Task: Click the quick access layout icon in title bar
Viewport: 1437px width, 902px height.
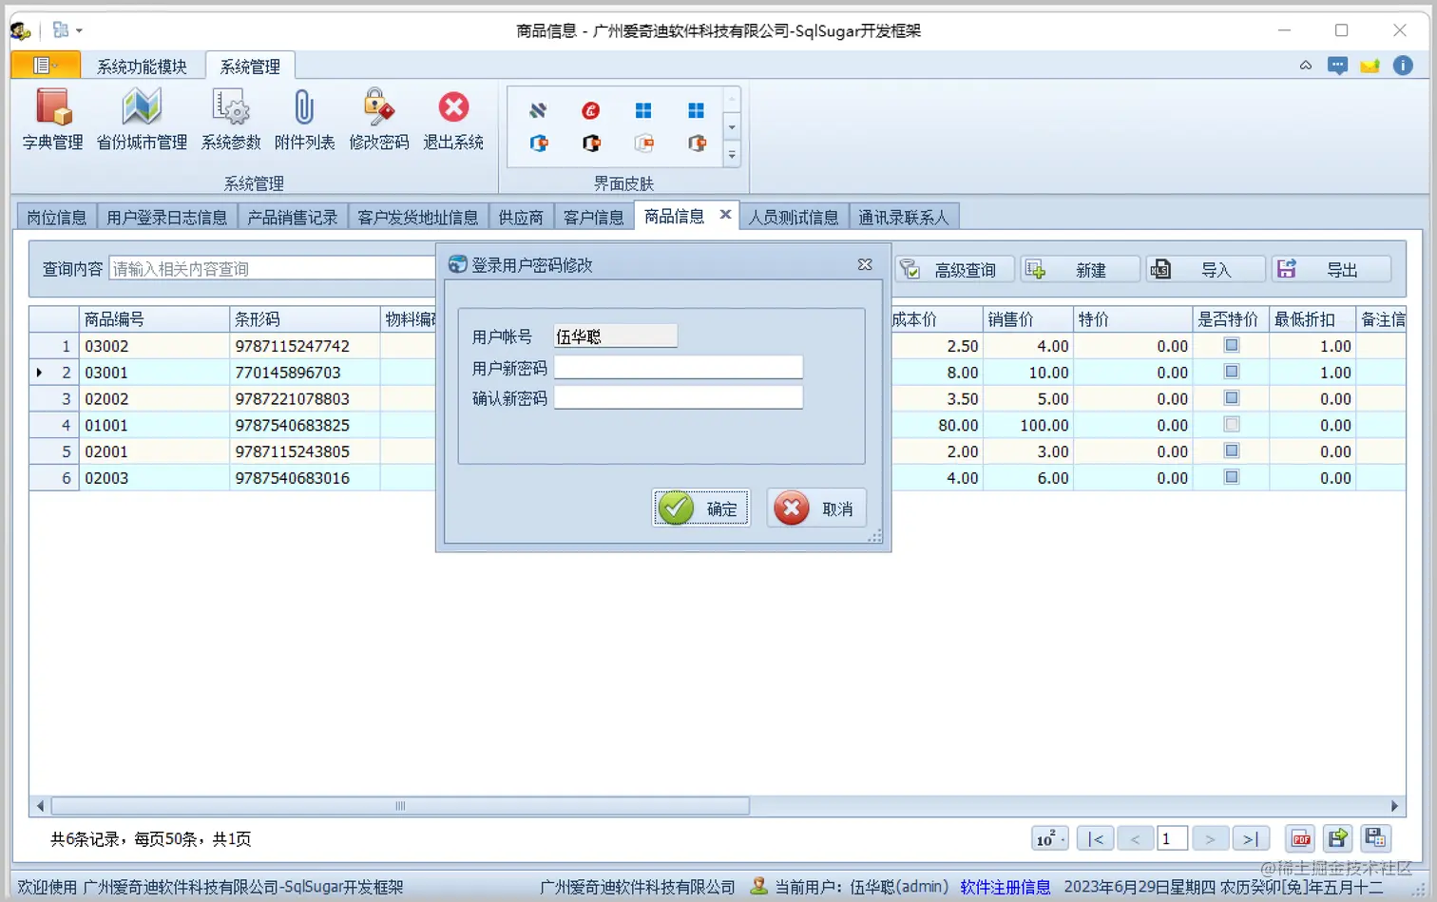Action: [x=61, y=30]
